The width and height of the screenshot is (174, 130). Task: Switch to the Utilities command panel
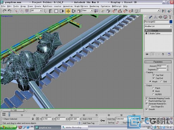click(x=170, y=17)
